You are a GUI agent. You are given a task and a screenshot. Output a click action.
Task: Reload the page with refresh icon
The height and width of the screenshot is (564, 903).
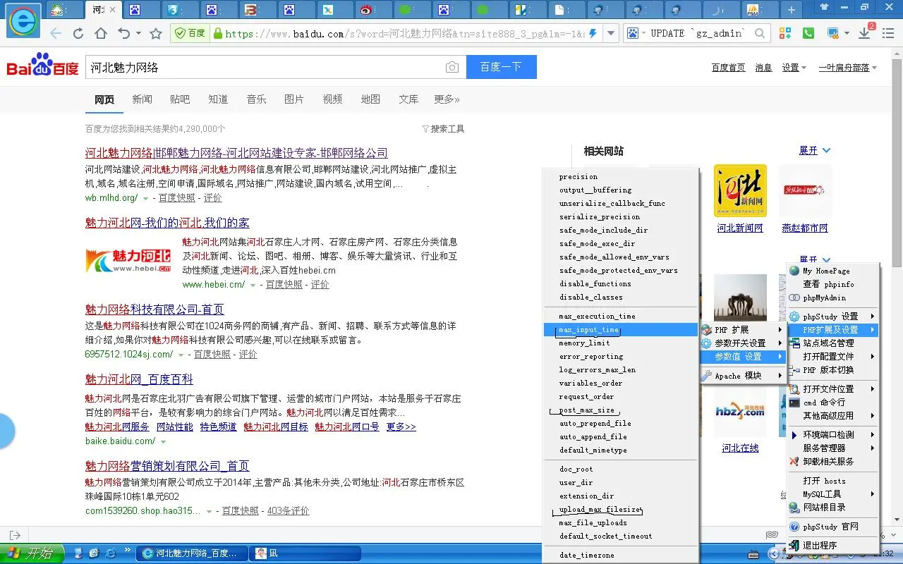coord(78,34)
